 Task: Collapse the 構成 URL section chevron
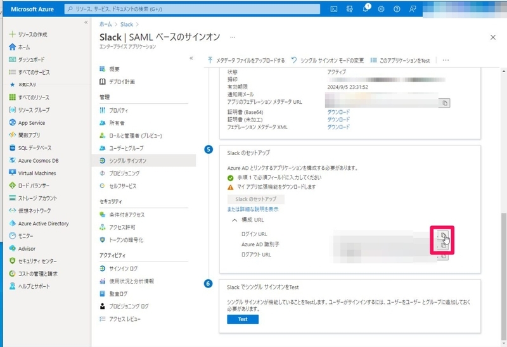(x=234, y=220)
